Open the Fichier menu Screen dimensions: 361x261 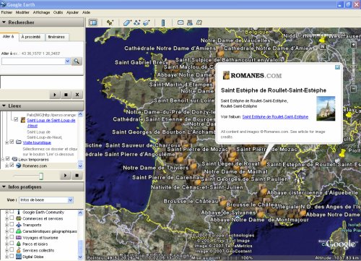pyautogui.click(x=6, y=12)
